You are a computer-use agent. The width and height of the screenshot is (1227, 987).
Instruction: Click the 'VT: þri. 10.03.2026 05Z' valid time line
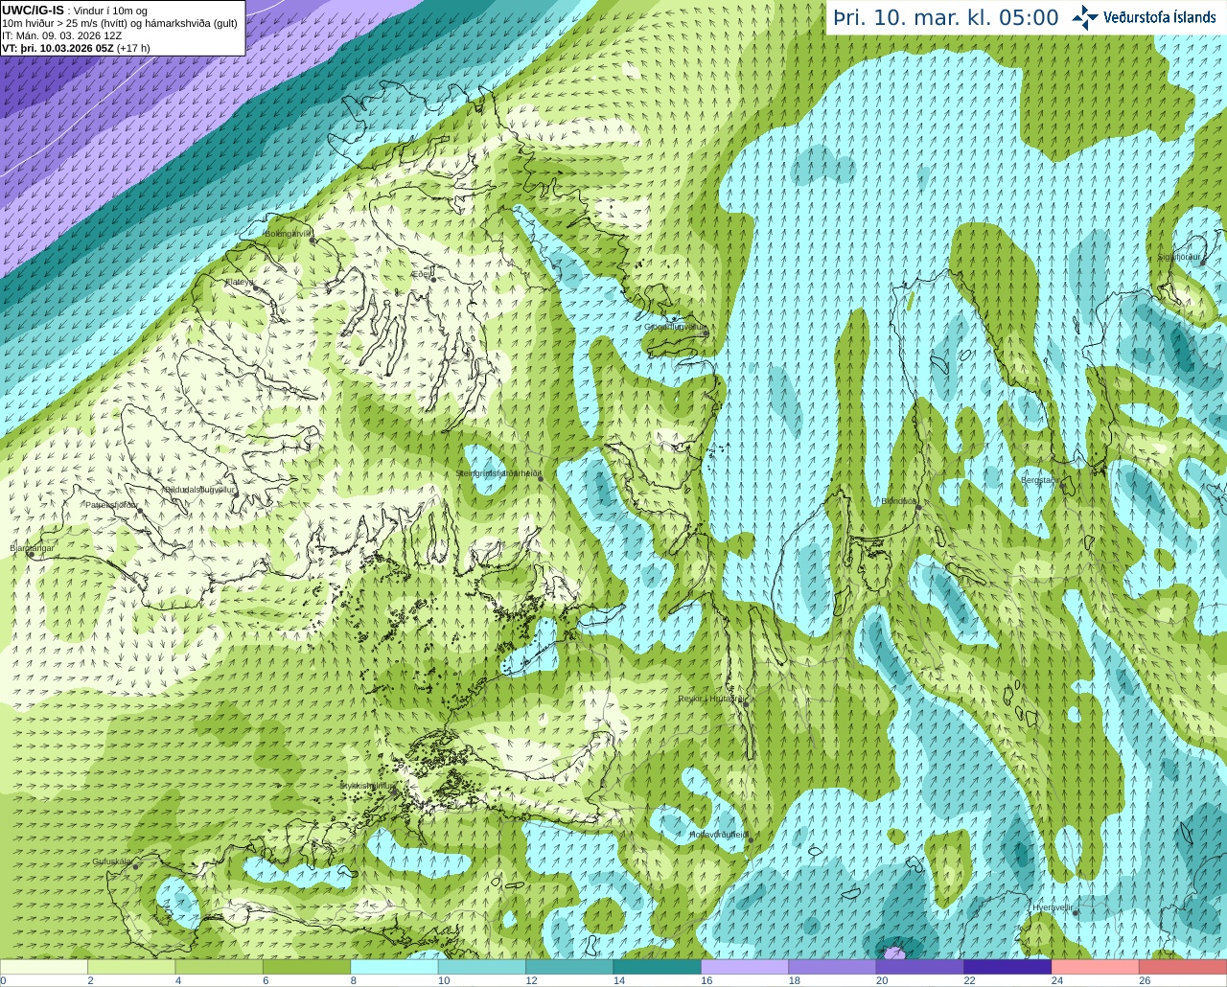point(58,48)
